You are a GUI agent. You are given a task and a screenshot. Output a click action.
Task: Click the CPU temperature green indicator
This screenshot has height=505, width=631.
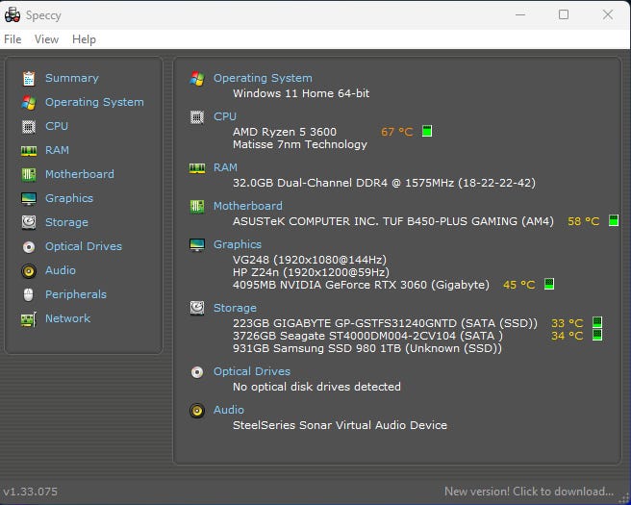[427, 131]
